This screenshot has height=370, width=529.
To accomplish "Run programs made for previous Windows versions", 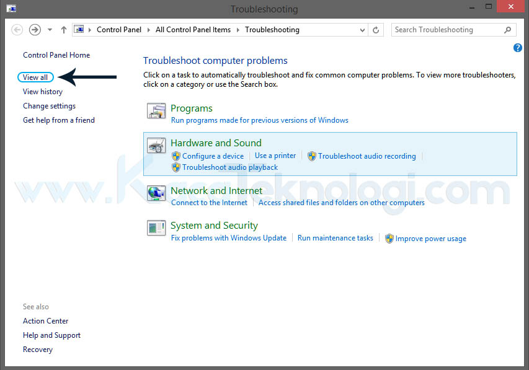I will (x=259, y=120).
